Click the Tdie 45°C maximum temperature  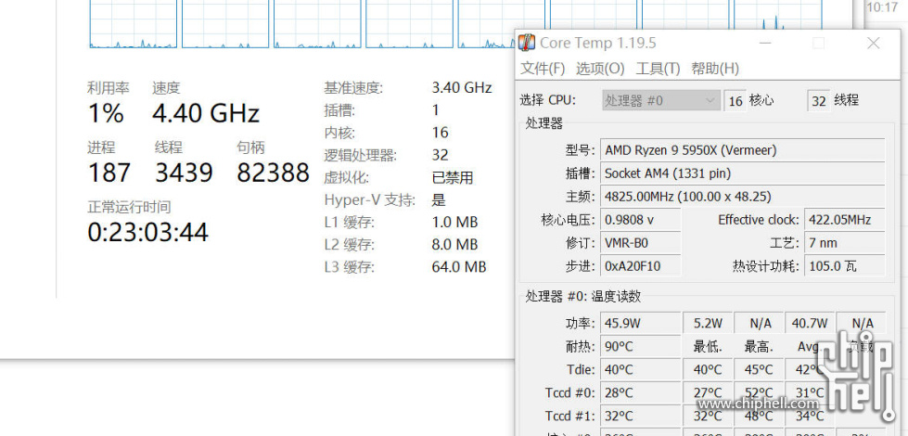[x=759, y=369]
